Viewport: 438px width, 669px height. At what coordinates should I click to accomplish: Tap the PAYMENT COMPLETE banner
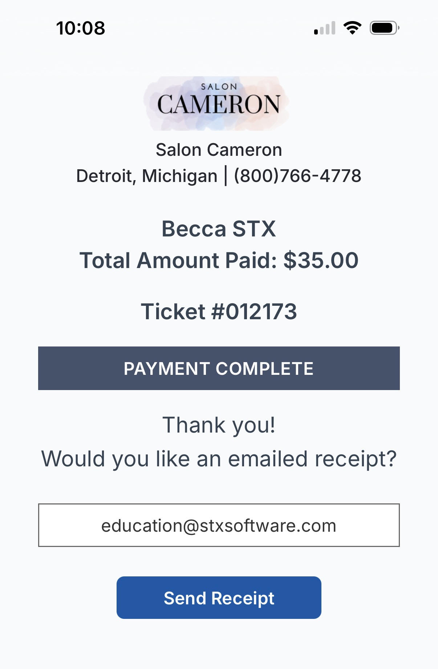219,368
